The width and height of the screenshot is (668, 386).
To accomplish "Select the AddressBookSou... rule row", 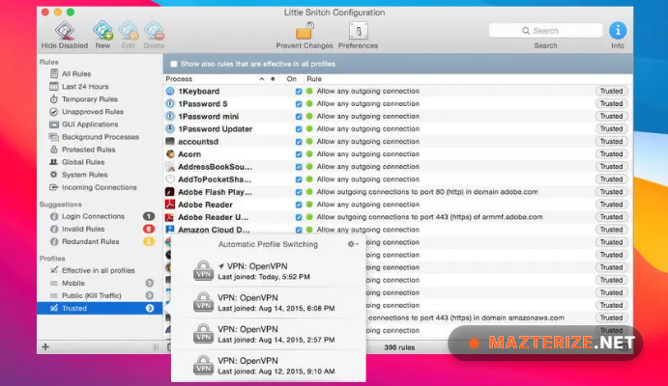I will point(398,167).
